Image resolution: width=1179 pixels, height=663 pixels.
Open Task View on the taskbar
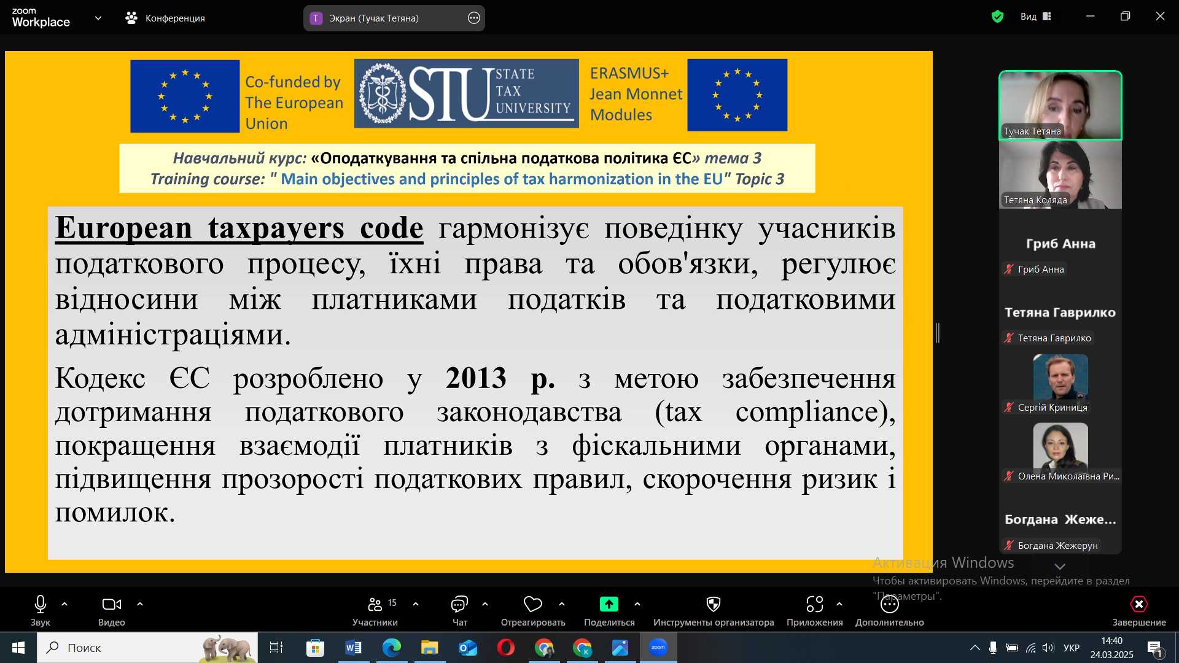[276, 648]
